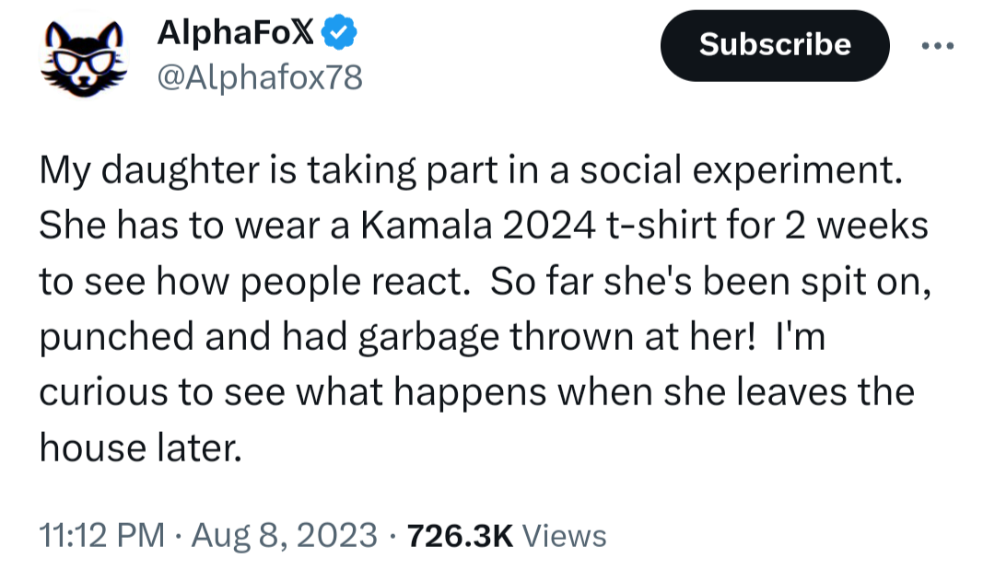Click the stylized X in the AlphaFoX name

pyautogui.click(x=310, y=35)
